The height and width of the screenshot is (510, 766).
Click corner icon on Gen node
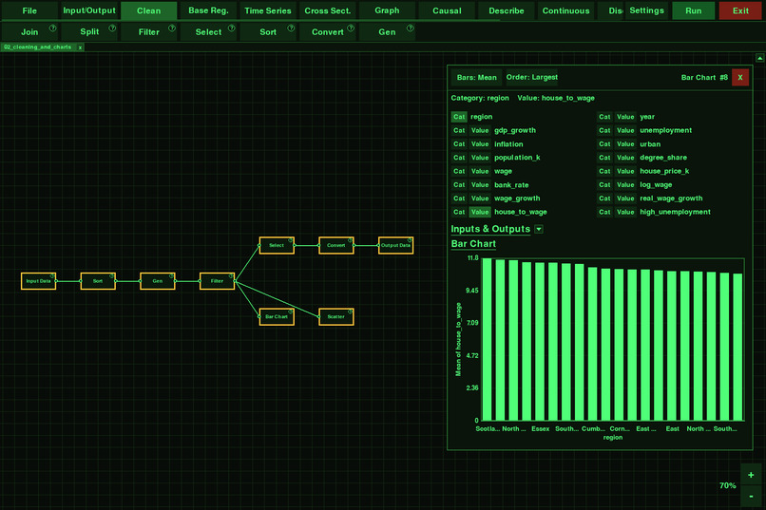pos(171,276)
